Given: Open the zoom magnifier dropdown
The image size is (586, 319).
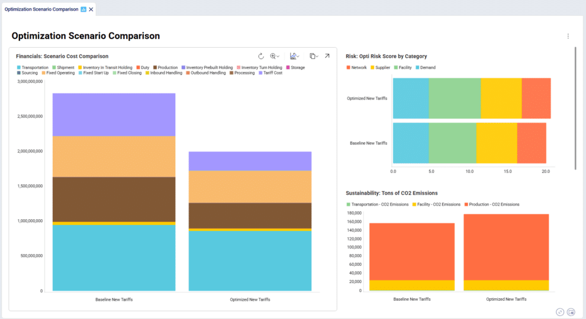Looking at the screenshot, I should point(275,56).
